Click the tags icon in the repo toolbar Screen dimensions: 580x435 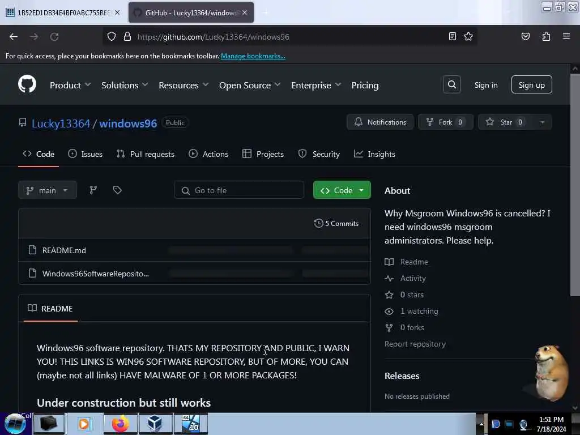117,190
